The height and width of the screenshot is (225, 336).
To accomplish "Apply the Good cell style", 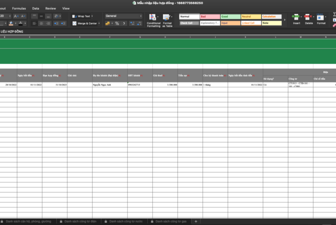I will point(231,16).
